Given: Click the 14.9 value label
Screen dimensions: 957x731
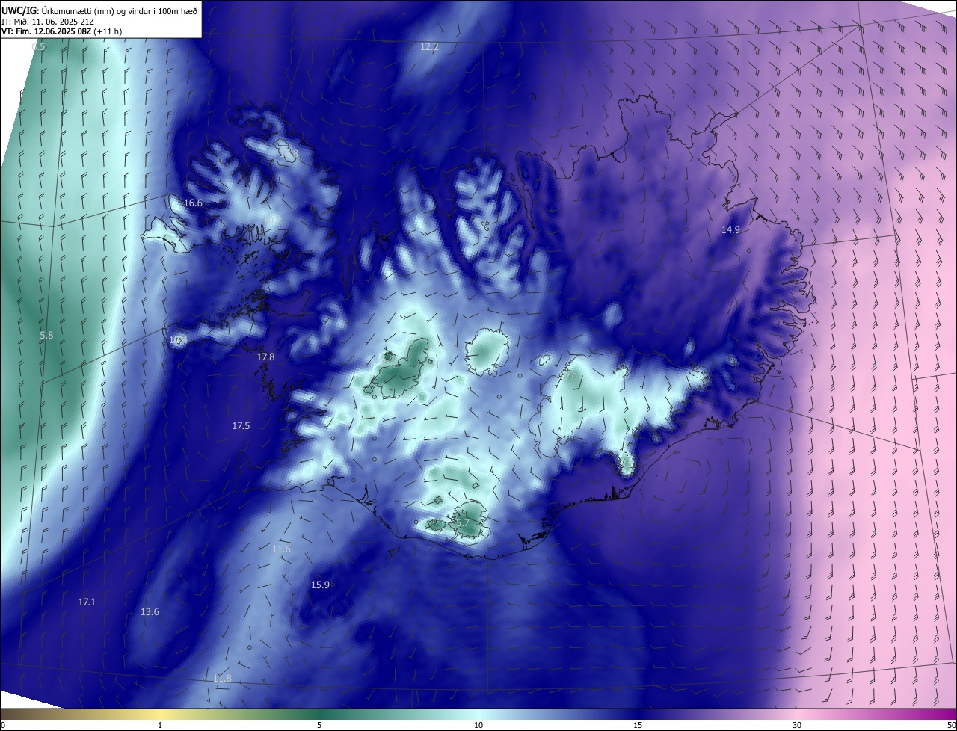Looking at the screenshot, I should [x=730, y=229].
